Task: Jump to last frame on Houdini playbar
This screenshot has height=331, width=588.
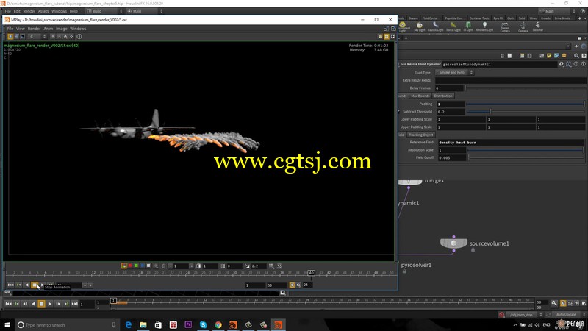Action: [74, 304]
